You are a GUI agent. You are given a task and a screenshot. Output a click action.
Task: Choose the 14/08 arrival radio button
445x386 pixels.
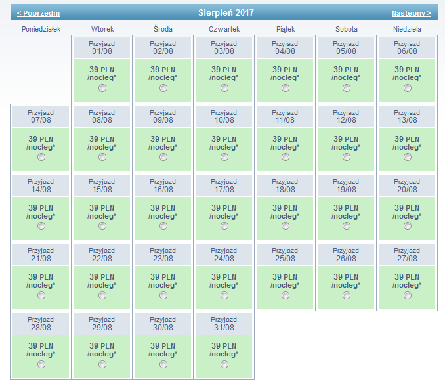pos(41,226)
